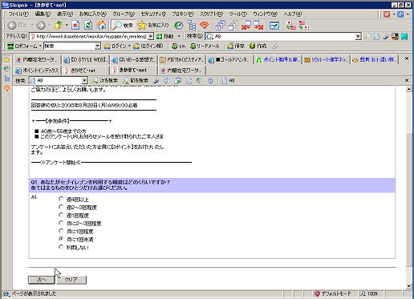Expand the Google search box dropdown

point(358,36)
